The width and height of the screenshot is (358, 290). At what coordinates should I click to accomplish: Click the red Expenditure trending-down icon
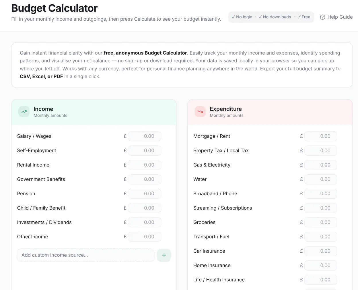click(200, 112)
